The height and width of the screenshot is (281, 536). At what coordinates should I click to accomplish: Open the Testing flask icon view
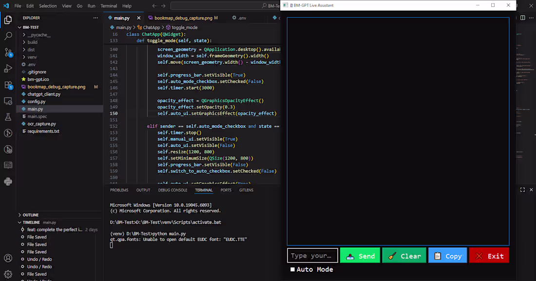click(x=8, y=117)
